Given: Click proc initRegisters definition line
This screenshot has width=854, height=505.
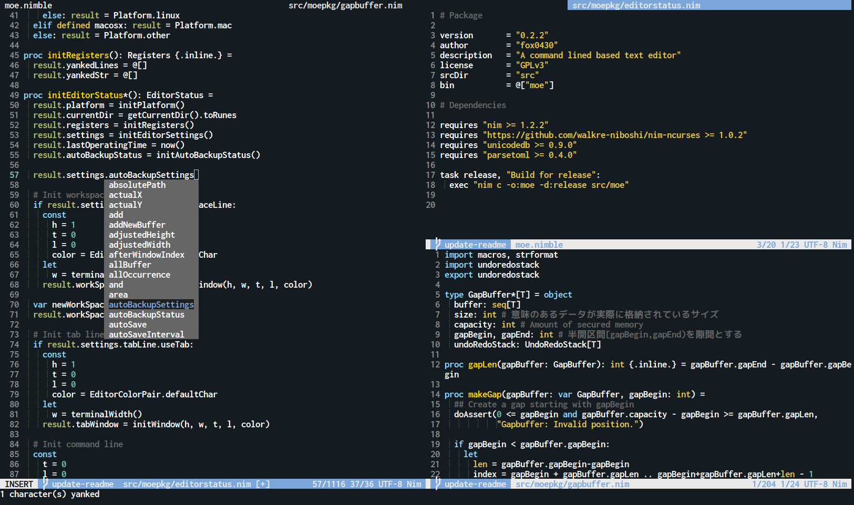Looking at the screenshot, I should (128, 55).
